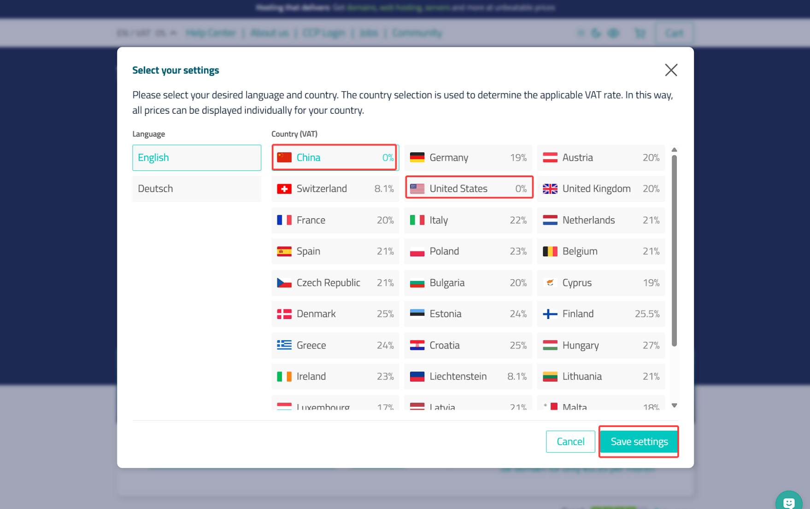The height and width of the screenshot is (509, 810).
Task: Close the settings dialog with X
Action: pos(671,70)
